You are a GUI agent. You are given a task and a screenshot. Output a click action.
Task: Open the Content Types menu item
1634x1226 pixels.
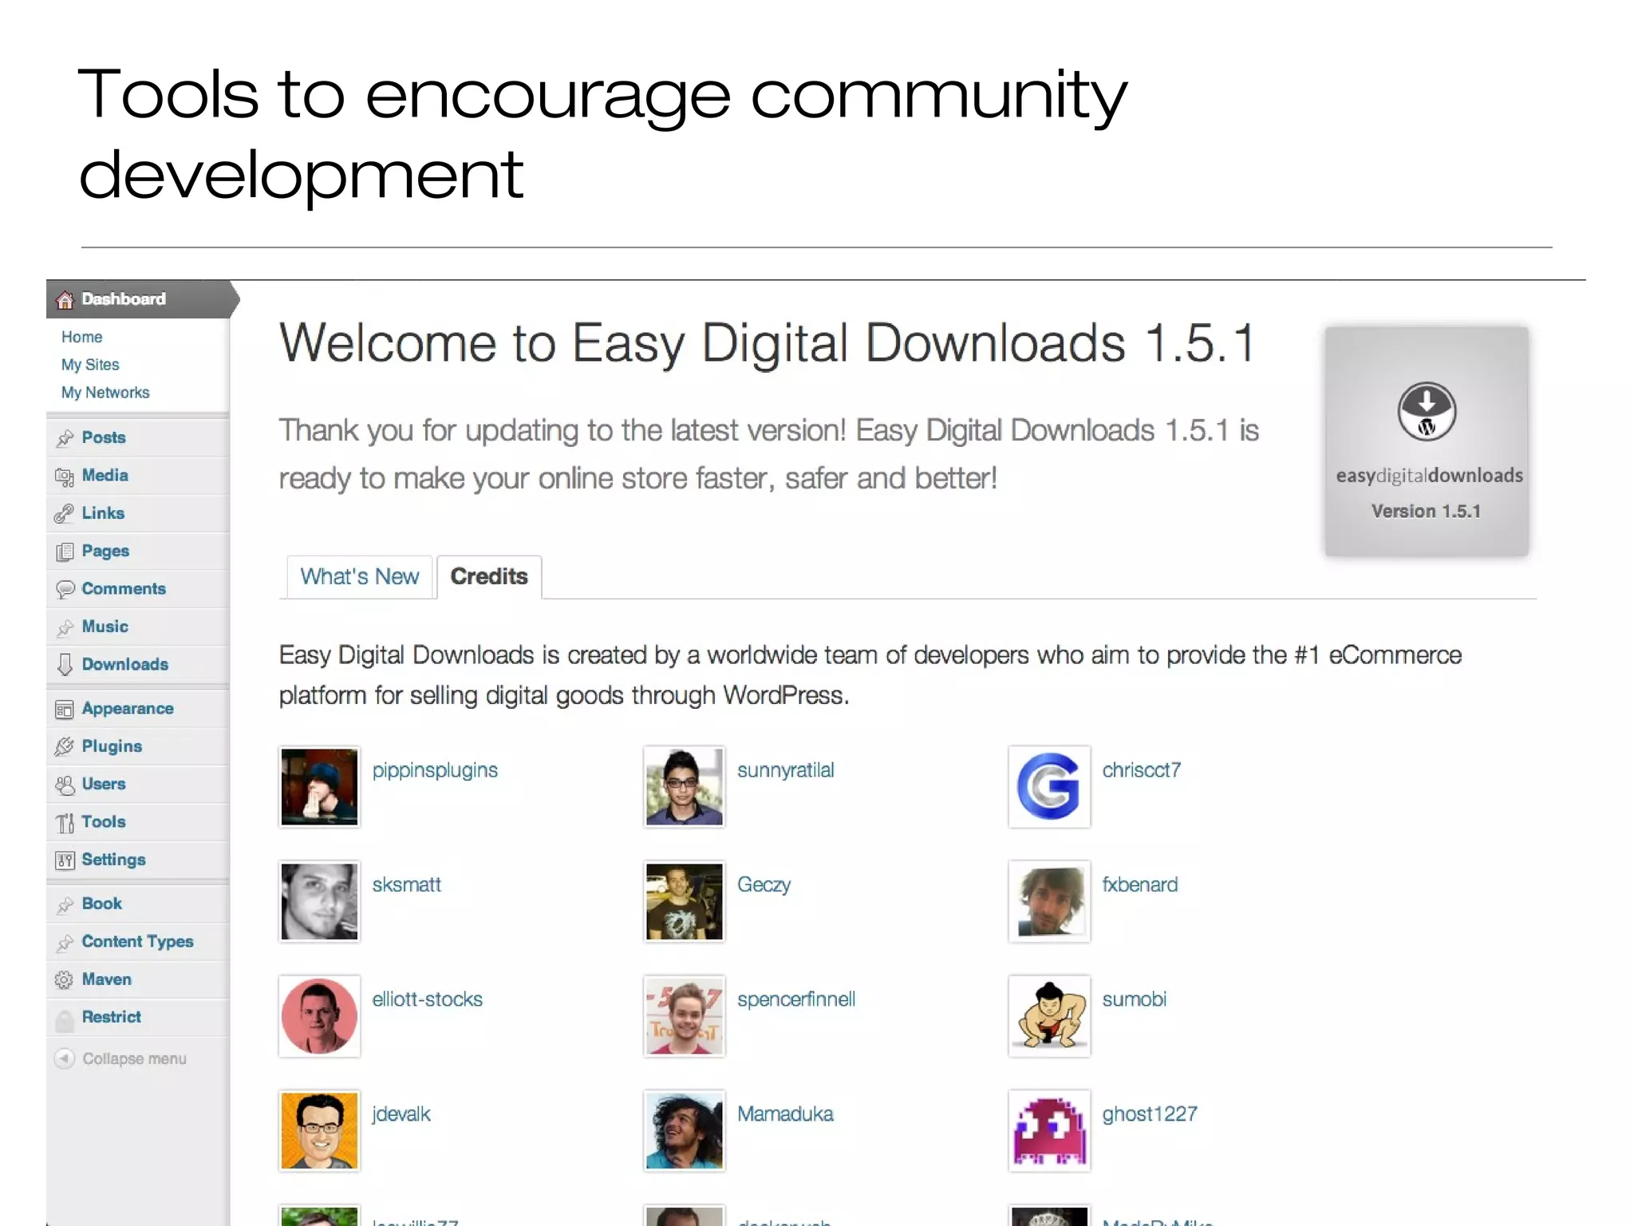138,942
